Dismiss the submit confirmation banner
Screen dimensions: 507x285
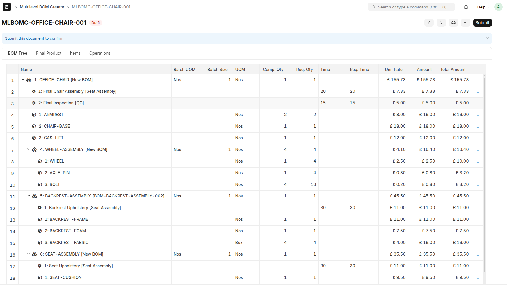click(487, 38)
